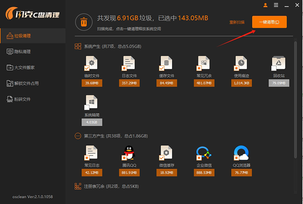The image size is (303, 204).
Task: Check the 回收站 checkbox
Action: click(x=274, y=68)
